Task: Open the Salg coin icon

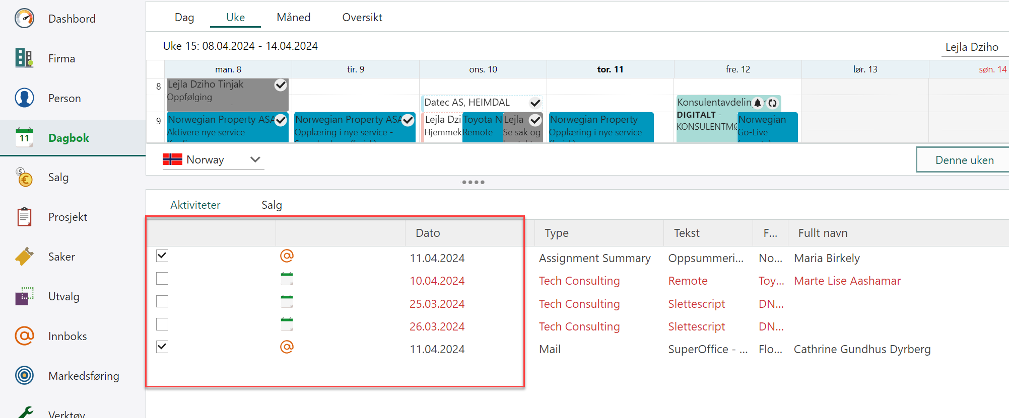Action: [24, 178]
